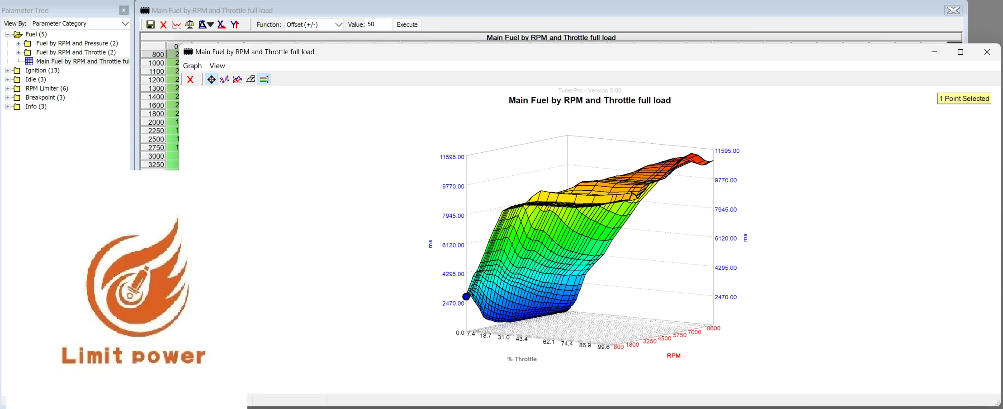Select Main Fuel by RPM and Throttle table item
This screenshot has height=409, width=1003.
[83, 61]
